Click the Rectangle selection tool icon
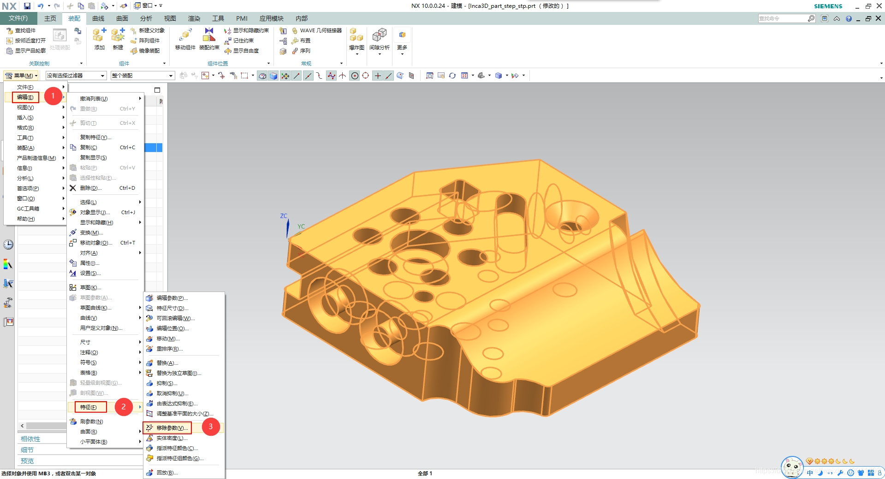 244,76
